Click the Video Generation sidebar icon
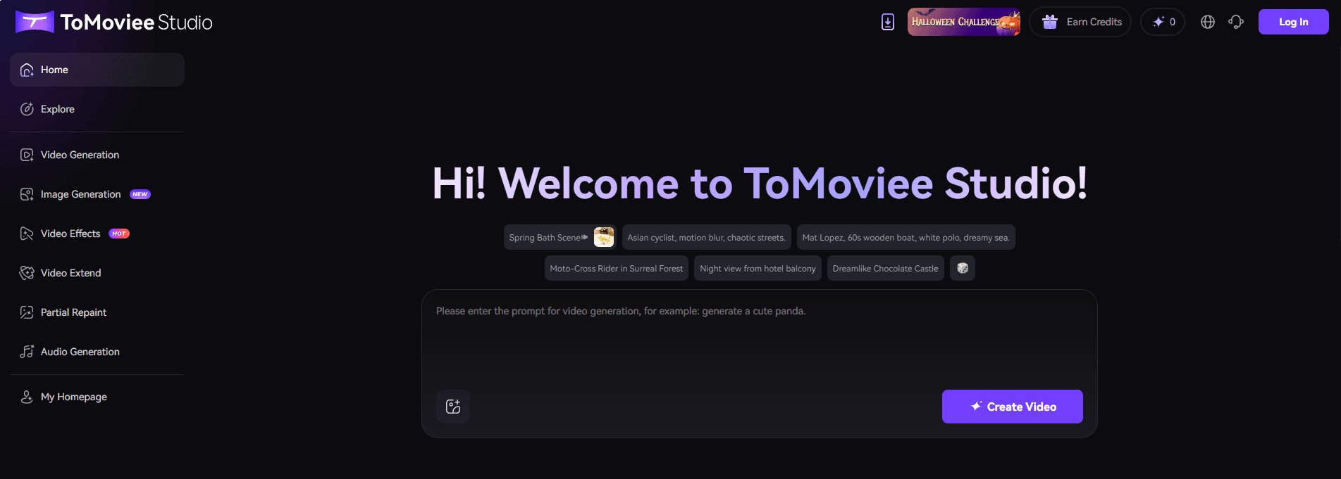The width and height of the screenshot is (1341, 479). click(27, 155)
